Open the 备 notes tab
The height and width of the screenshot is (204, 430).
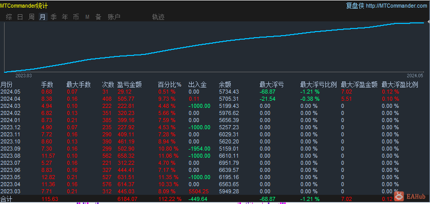click(x=98, y=17)
